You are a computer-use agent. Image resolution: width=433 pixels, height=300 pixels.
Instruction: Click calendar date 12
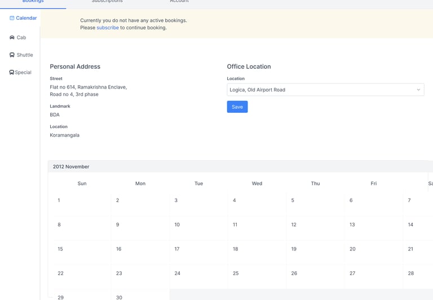click(x=315, y=228)
